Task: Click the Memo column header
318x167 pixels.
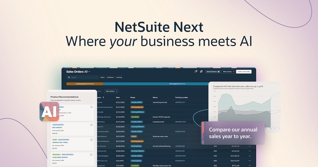Action: click(155, 97)
